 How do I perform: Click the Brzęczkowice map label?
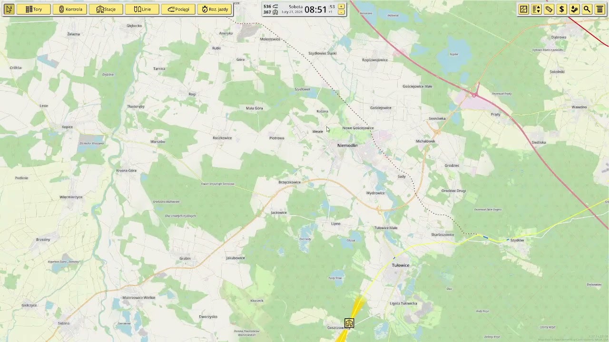(290, 182)
